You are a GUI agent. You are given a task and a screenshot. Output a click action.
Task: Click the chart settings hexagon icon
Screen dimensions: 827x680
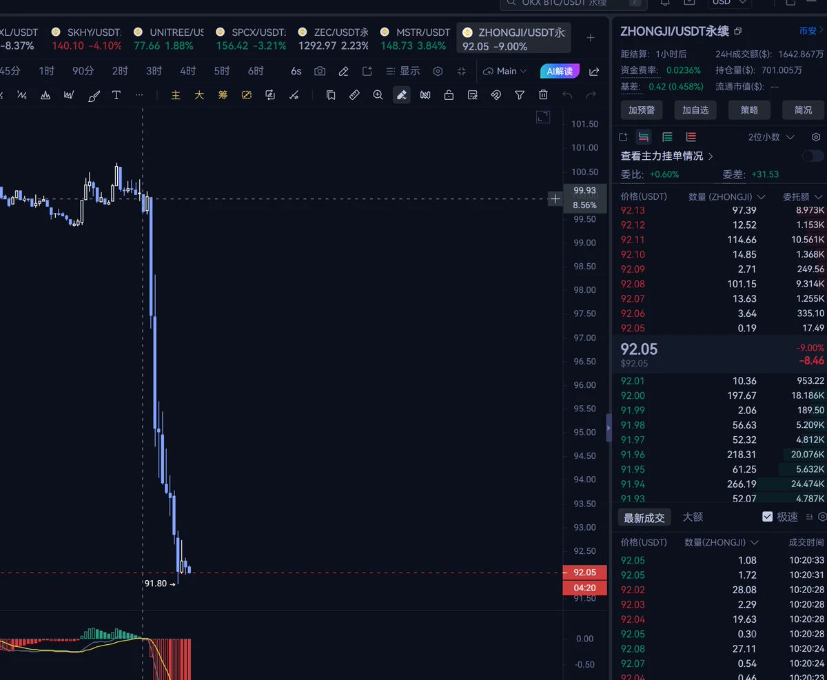pos(438,71)
